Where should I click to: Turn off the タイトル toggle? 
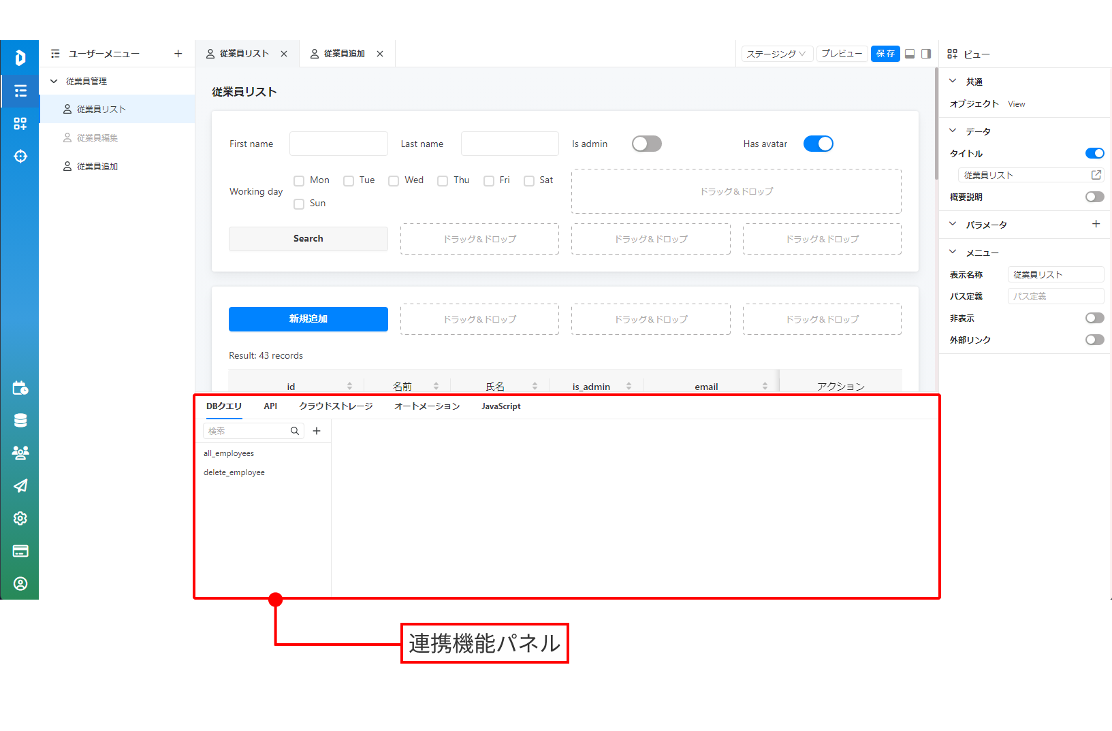point(1094,153)
